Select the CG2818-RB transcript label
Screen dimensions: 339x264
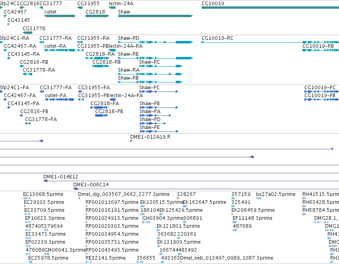click(x=107, y=62)
